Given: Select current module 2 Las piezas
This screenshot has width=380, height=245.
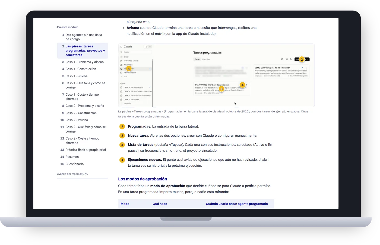Looking at the screenshot, I should (x=83, y=51).
